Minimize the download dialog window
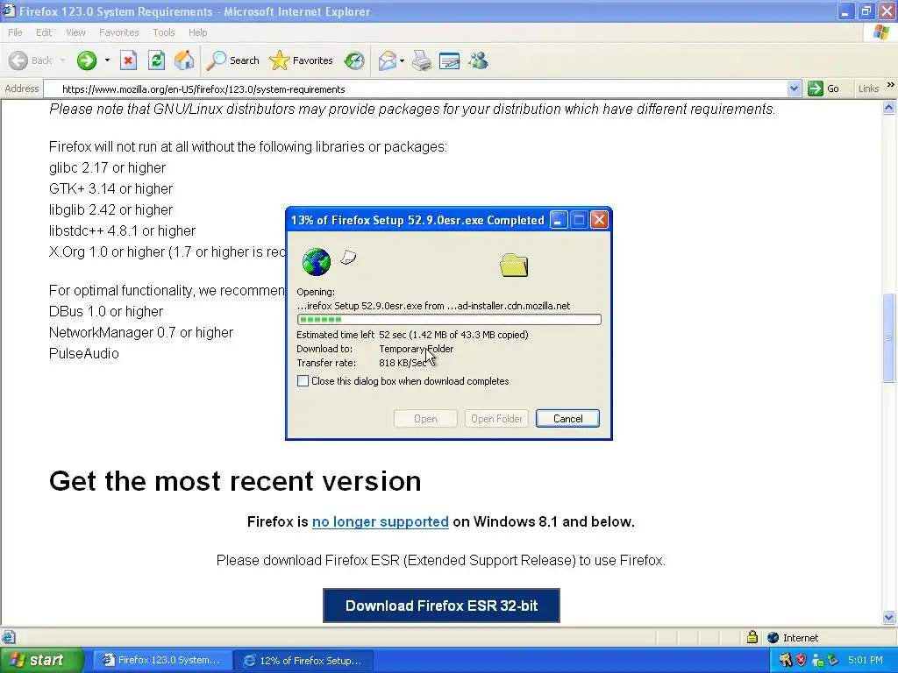 559,220
